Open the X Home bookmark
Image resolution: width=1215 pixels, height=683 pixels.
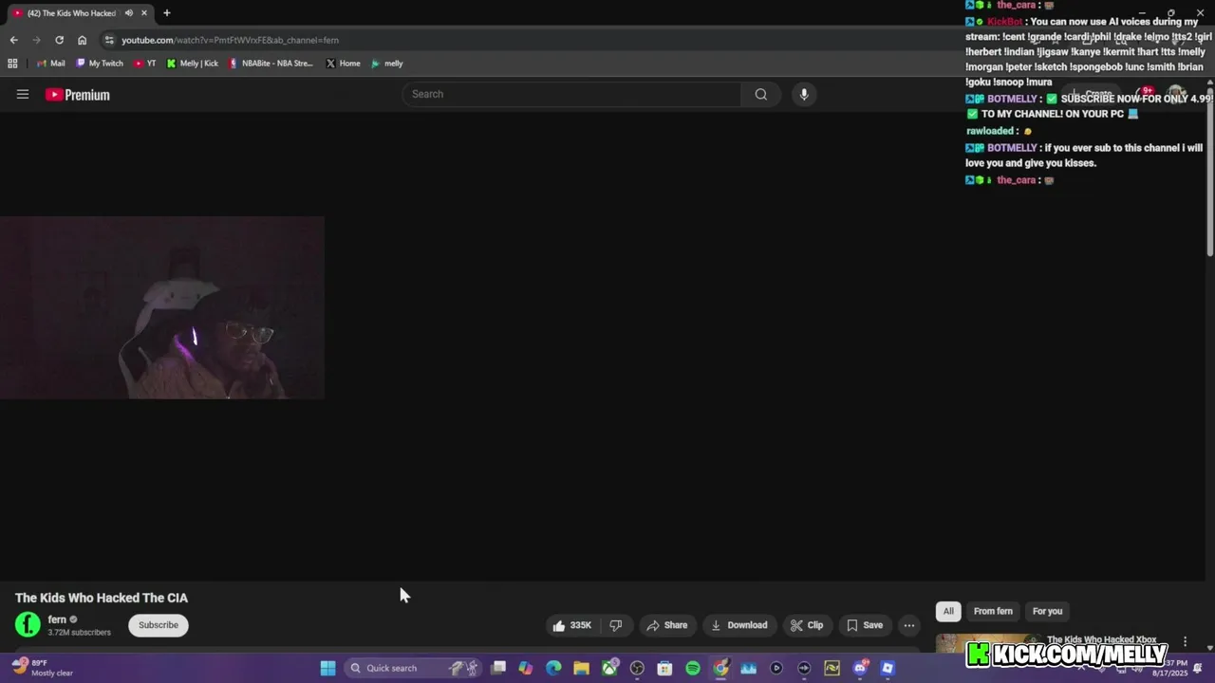(x=344, y=64)
